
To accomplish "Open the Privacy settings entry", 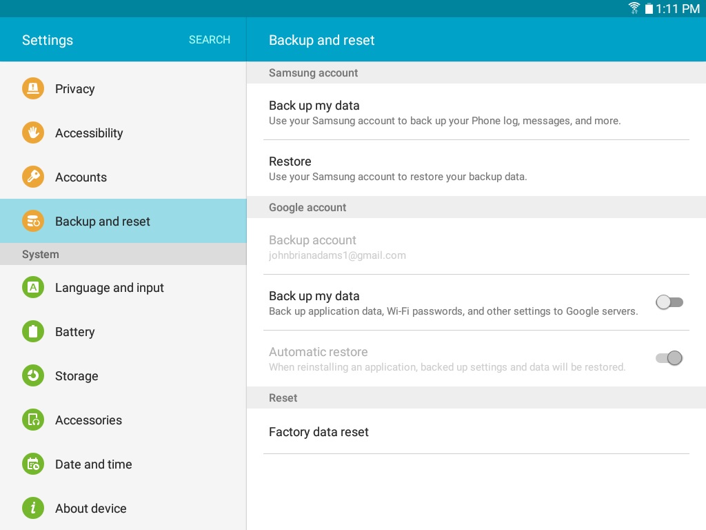I will [123, 88].
